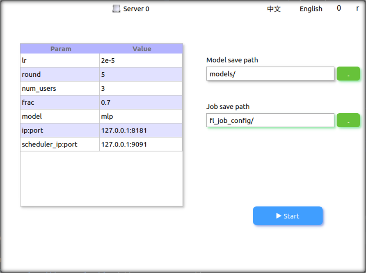Select the num_users value cell
366x273 pixels.
141,89
